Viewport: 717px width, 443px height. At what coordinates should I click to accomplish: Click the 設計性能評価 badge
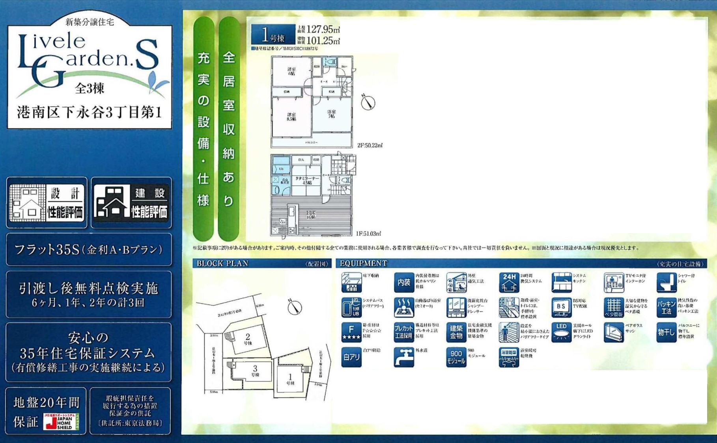[47, 202]
